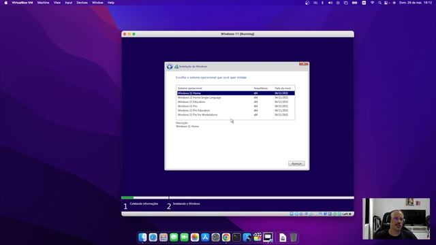Click the optical disk indicator in VM status bar
Viewport: 436px width, 245px height.
pos(296,214)
